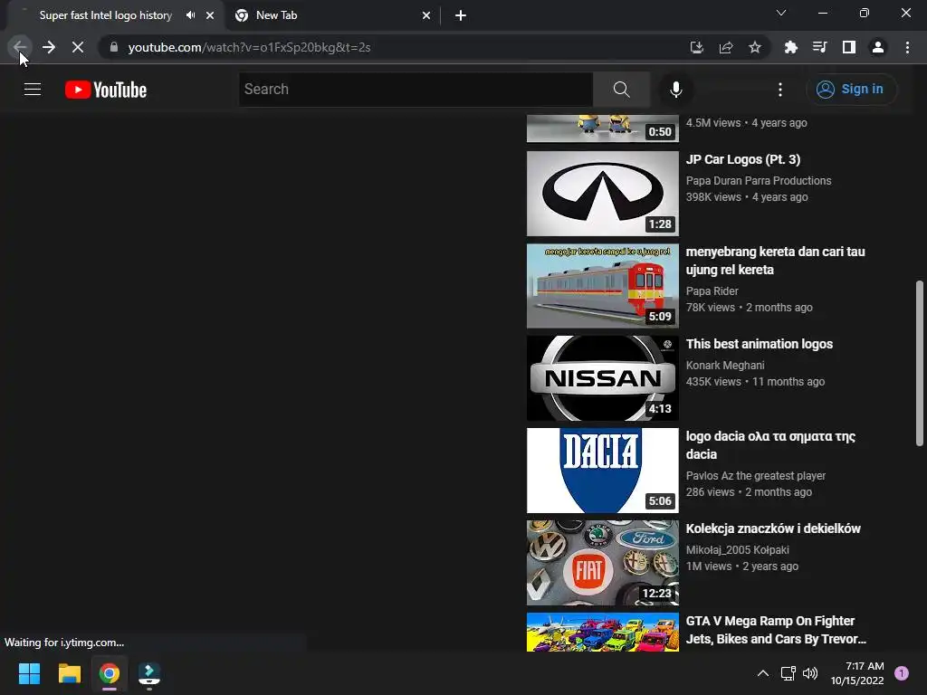The height and width of the screenshot is (695, 927).
Task: Open the Dacia logo thumbnail
Action: click(602, 471)
